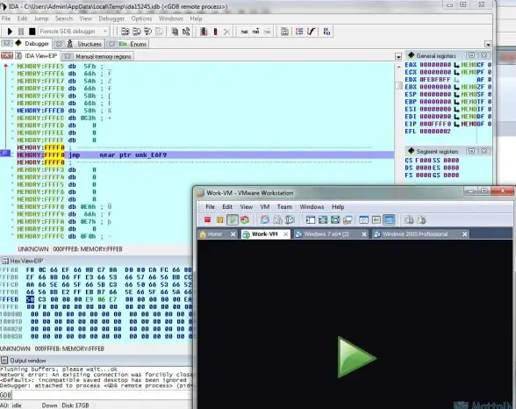
Task: Click GDB command input field
Action: pyautogui.click(x=102, y=395)
